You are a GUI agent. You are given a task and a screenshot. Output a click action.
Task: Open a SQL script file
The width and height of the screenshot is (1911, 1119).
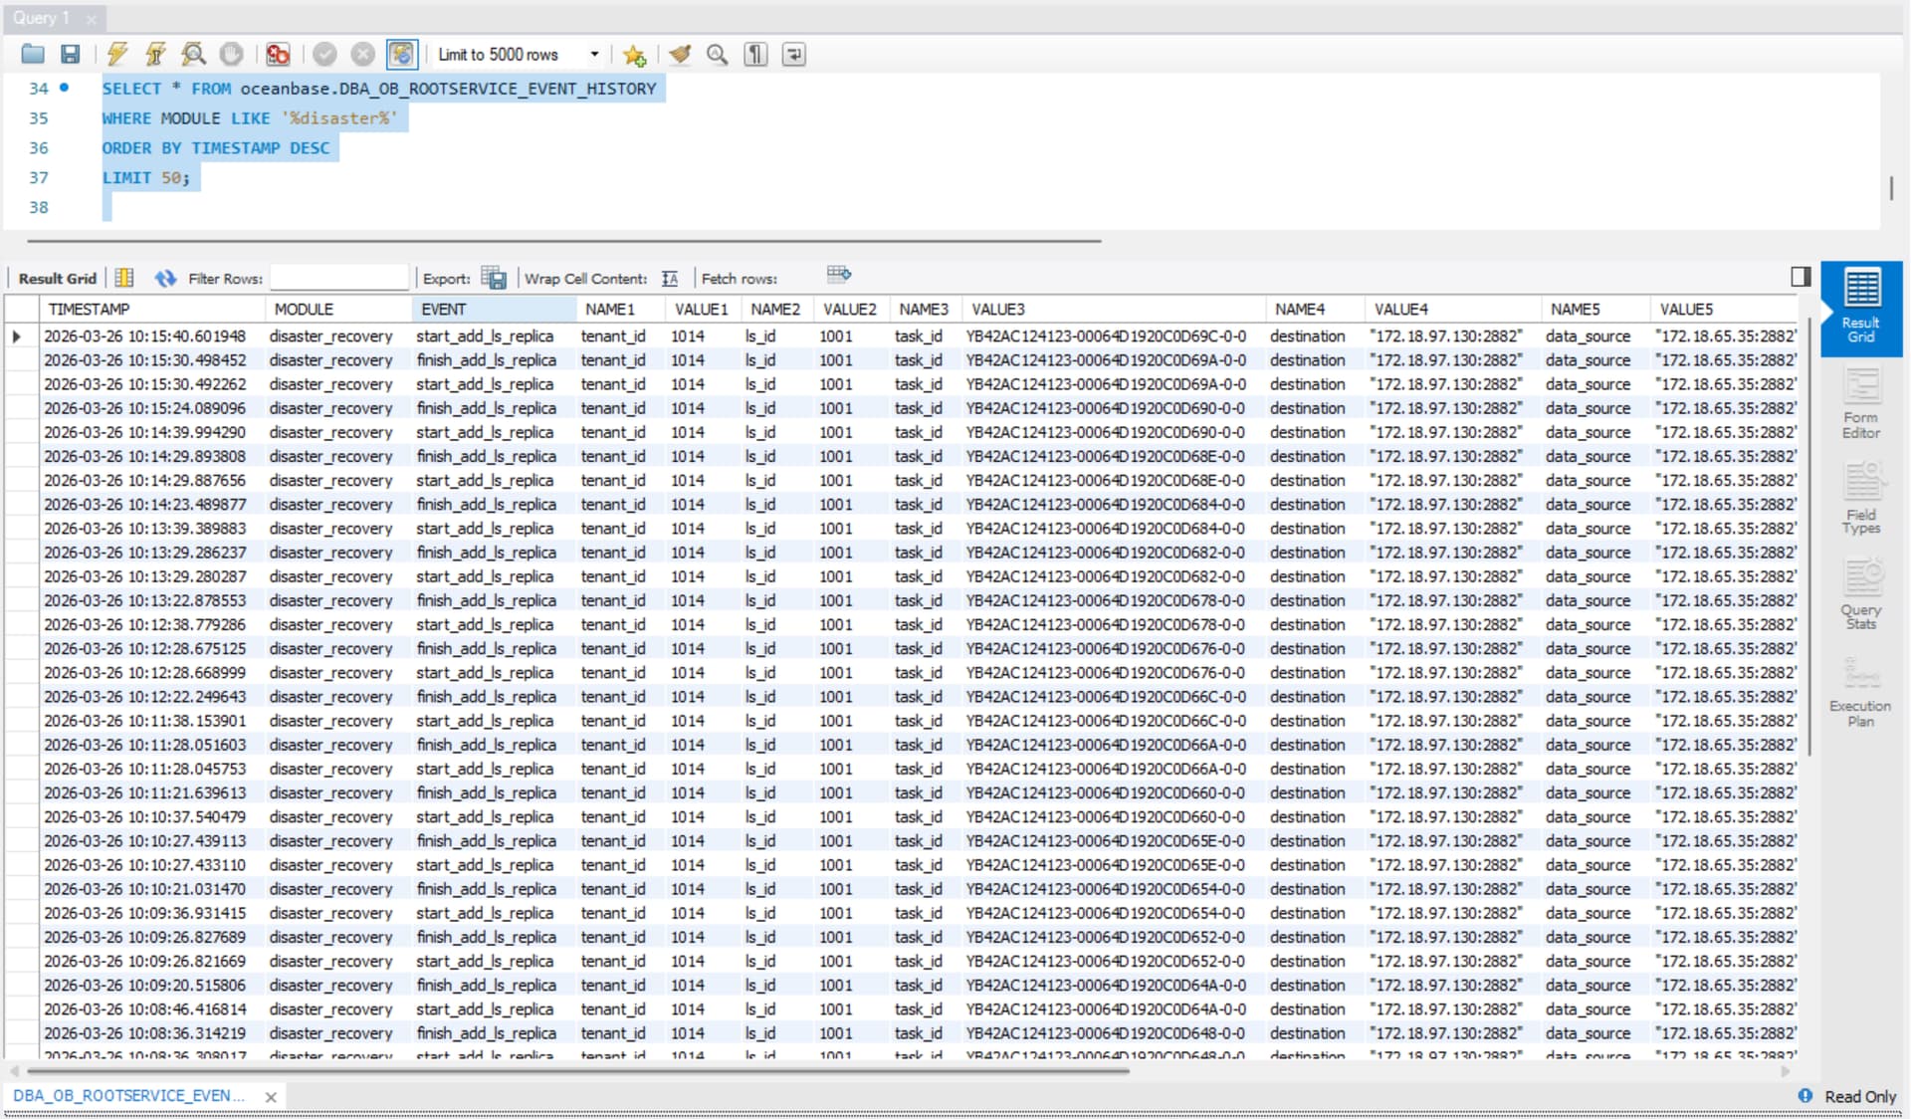pos(33,55)
